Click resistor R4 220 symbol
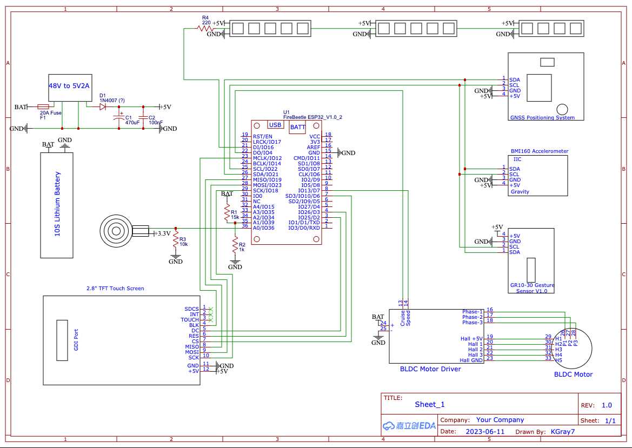The image size is (632, 448). coord(205,29)
